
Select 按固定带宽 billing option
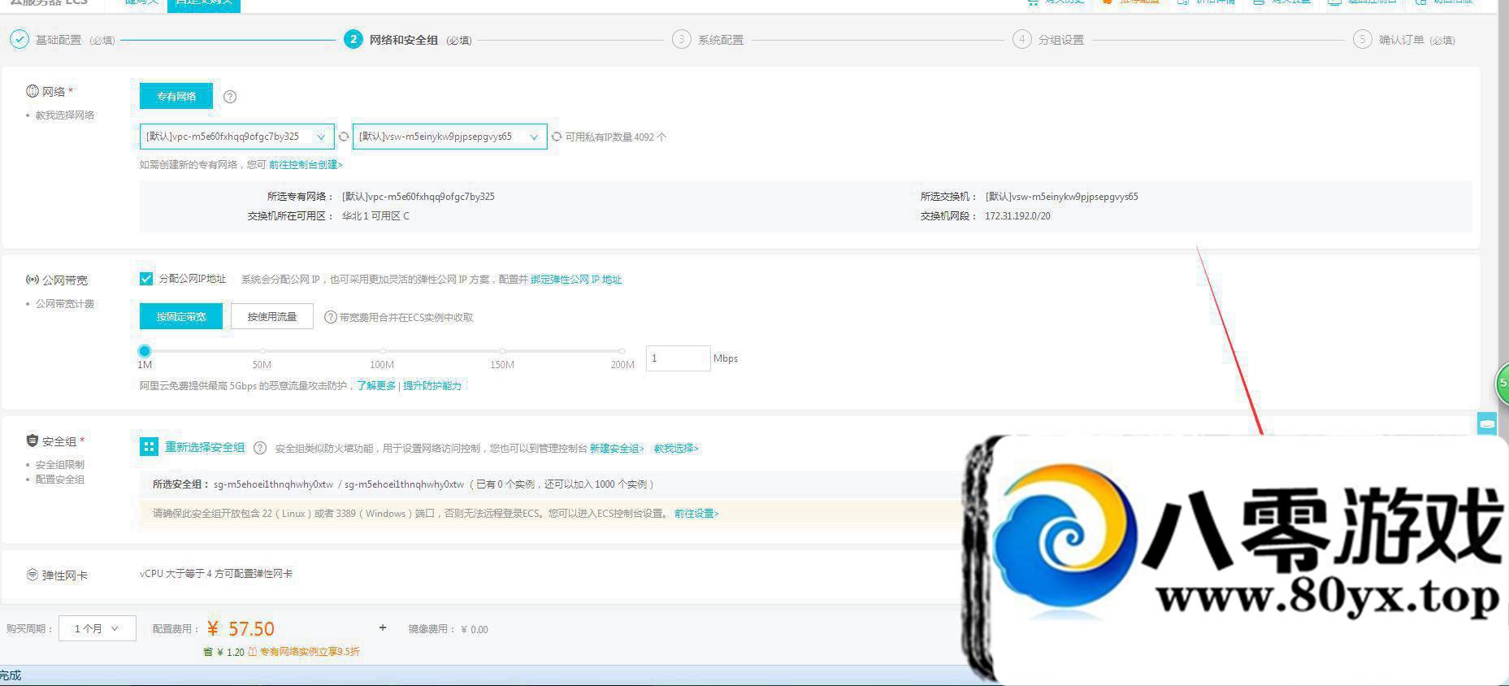[181, 316]
